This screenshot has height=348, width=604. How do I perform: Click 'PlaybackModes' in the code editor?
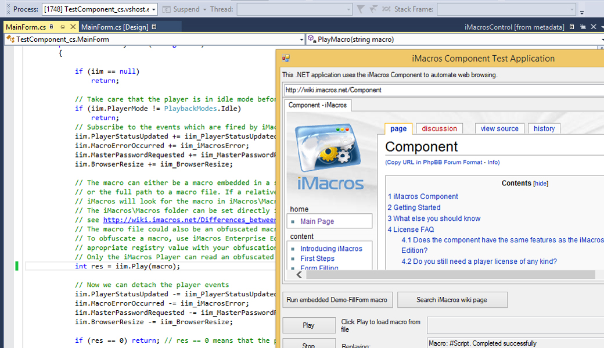click(190, 109)
